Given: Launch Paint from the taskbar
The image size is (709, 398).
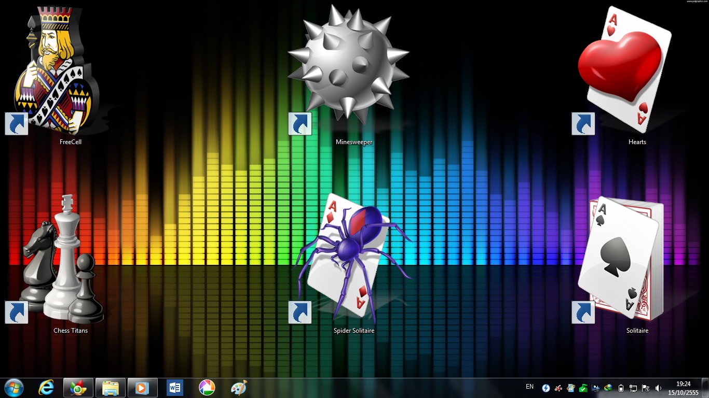Looking at the screenshot, I should pyautogui.click(x=239, y=388).
